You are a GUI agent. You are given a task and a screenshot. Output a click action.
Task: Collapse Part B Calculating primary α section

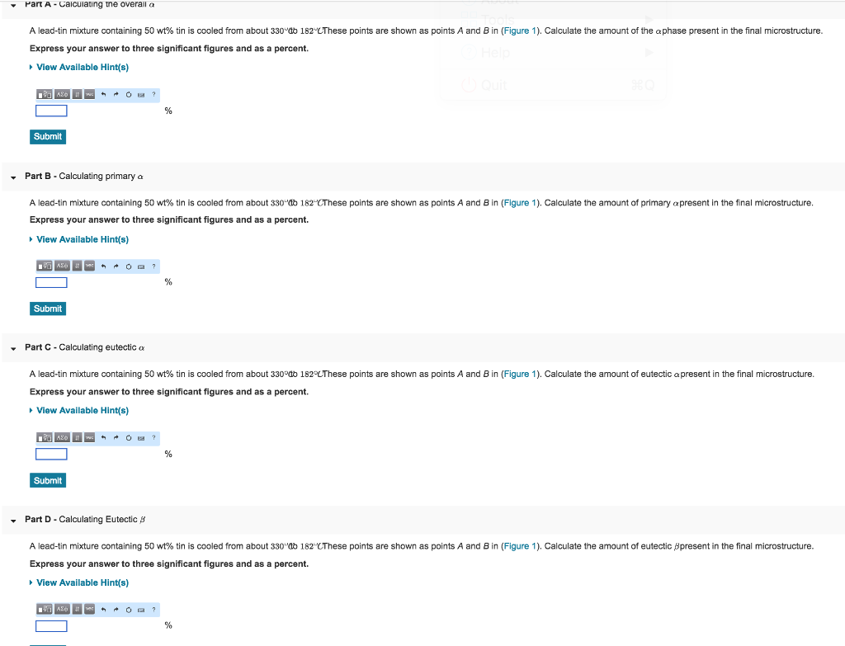coord(13,177)
